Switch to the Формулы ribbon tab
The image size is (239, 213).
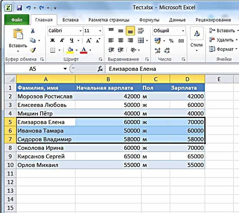tap(149, 20)
